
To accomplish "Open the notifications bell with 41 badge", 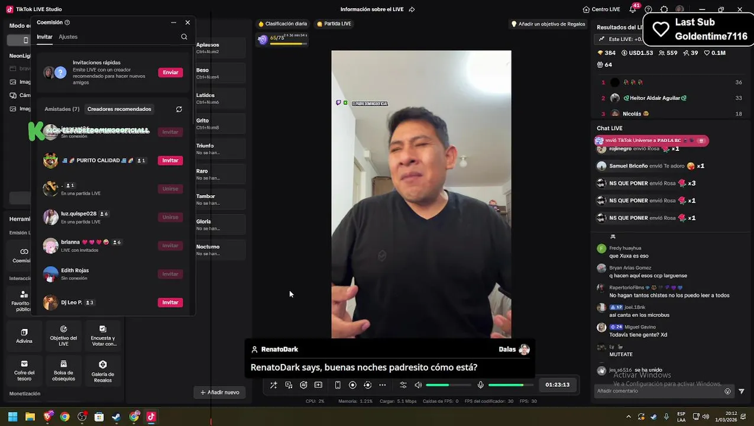I will [x=633, y=9].
